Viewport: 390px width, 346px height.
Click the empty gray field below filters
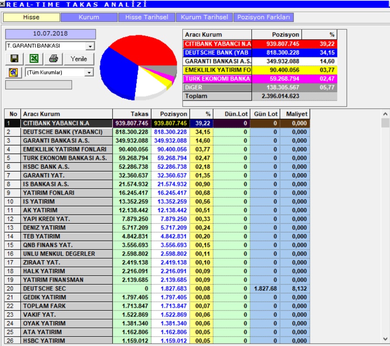[39, 84]
